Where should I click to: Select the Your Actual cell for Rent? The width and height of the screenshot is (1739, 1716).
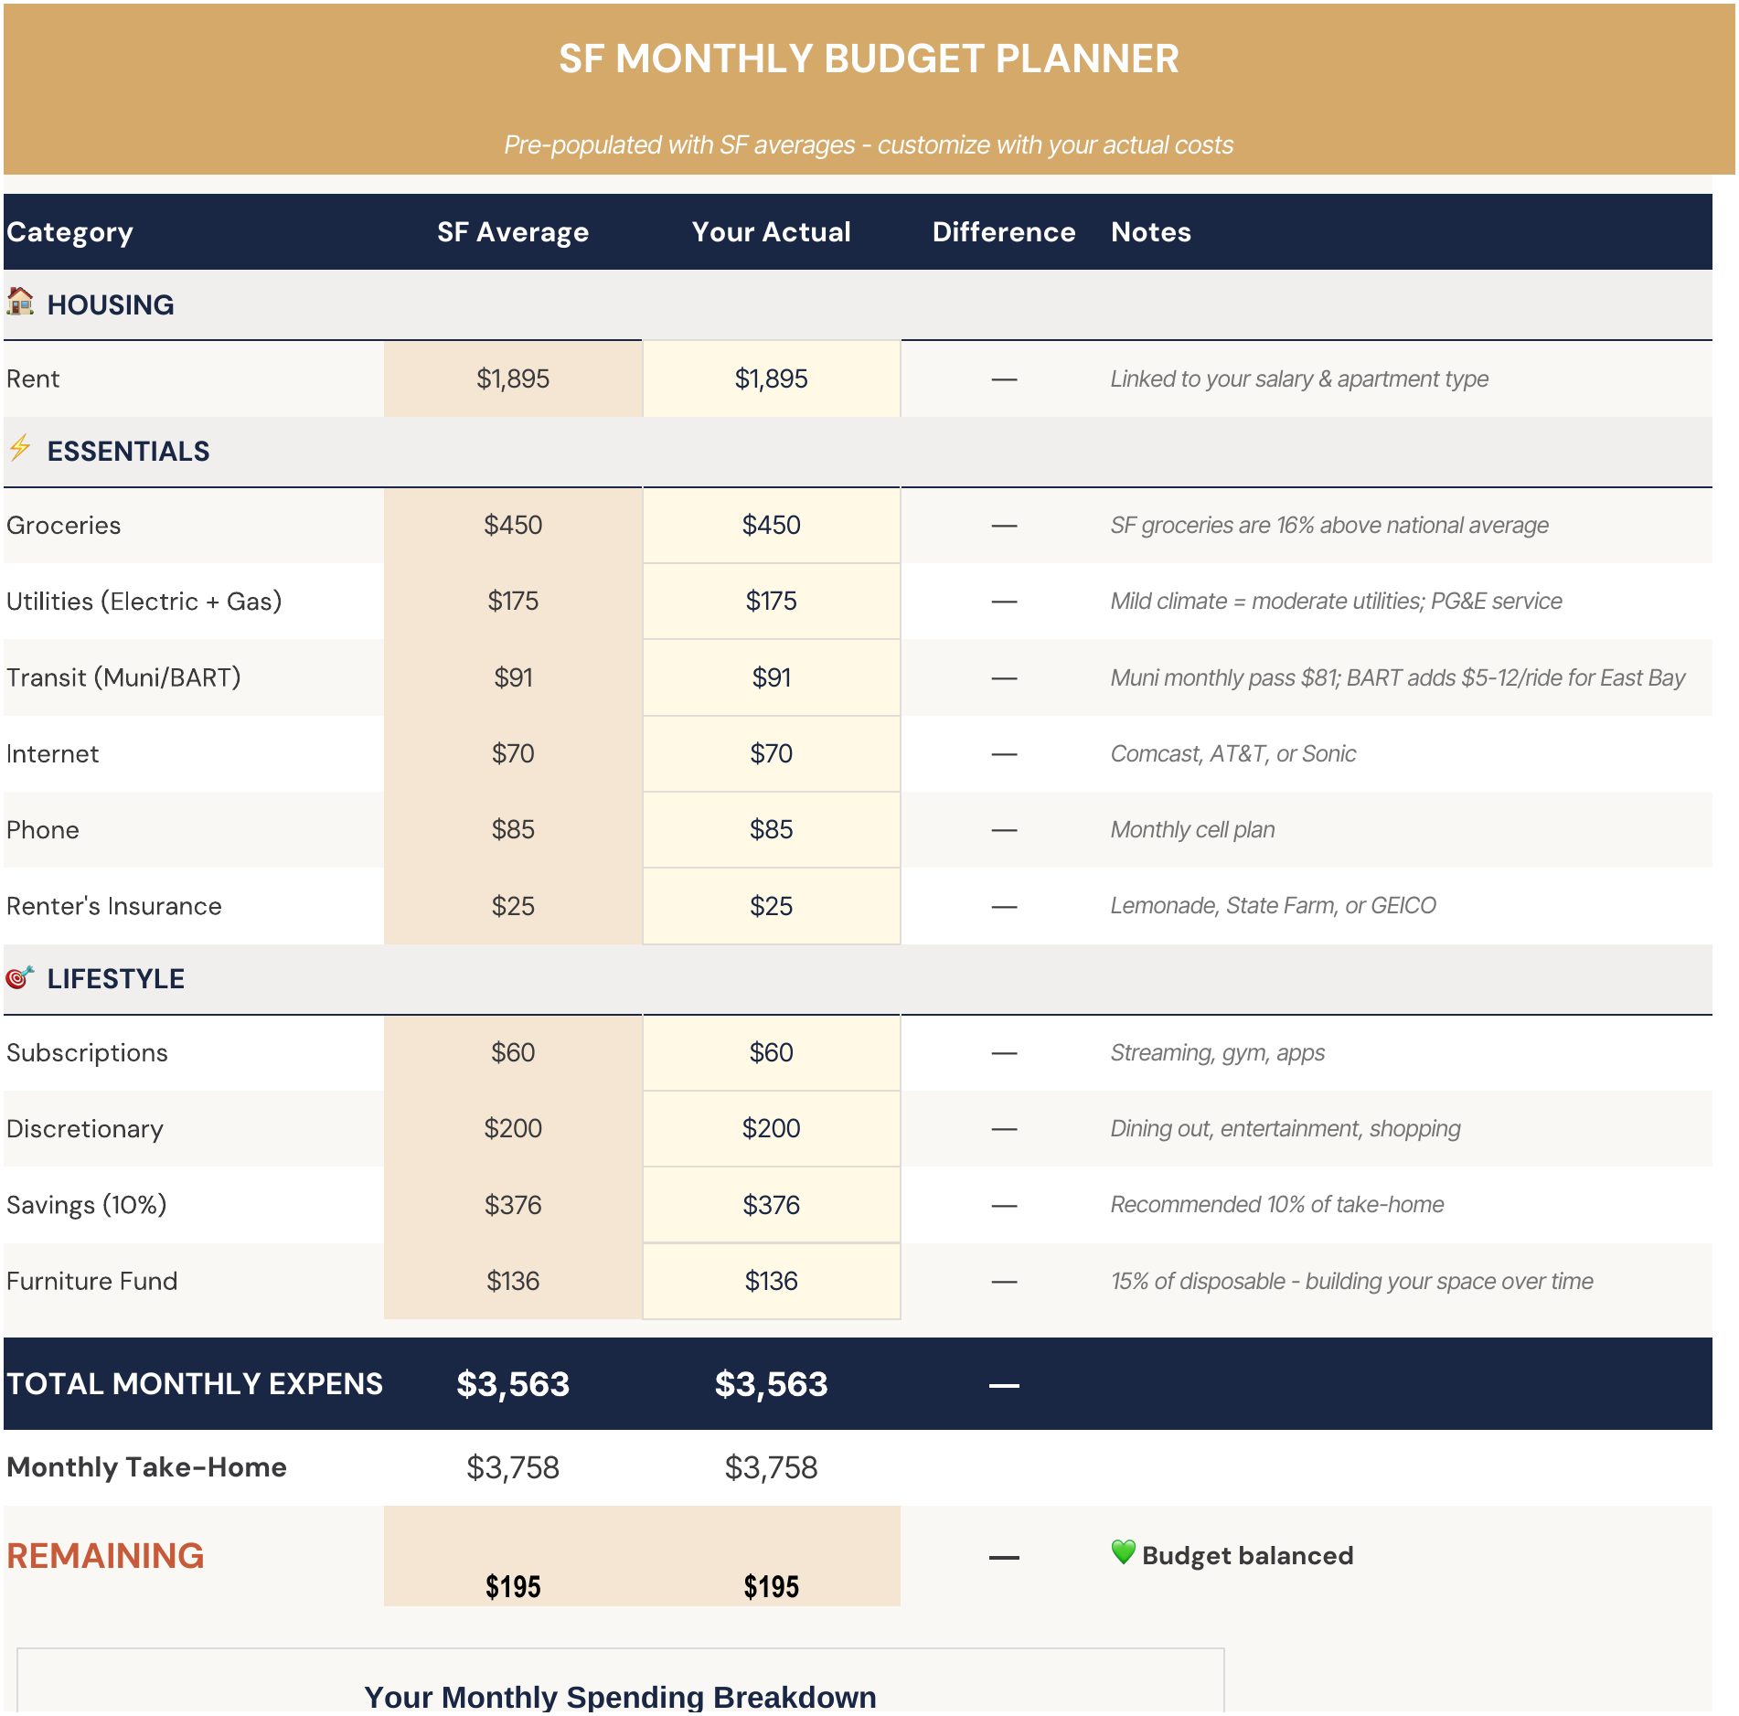(772, 378)
